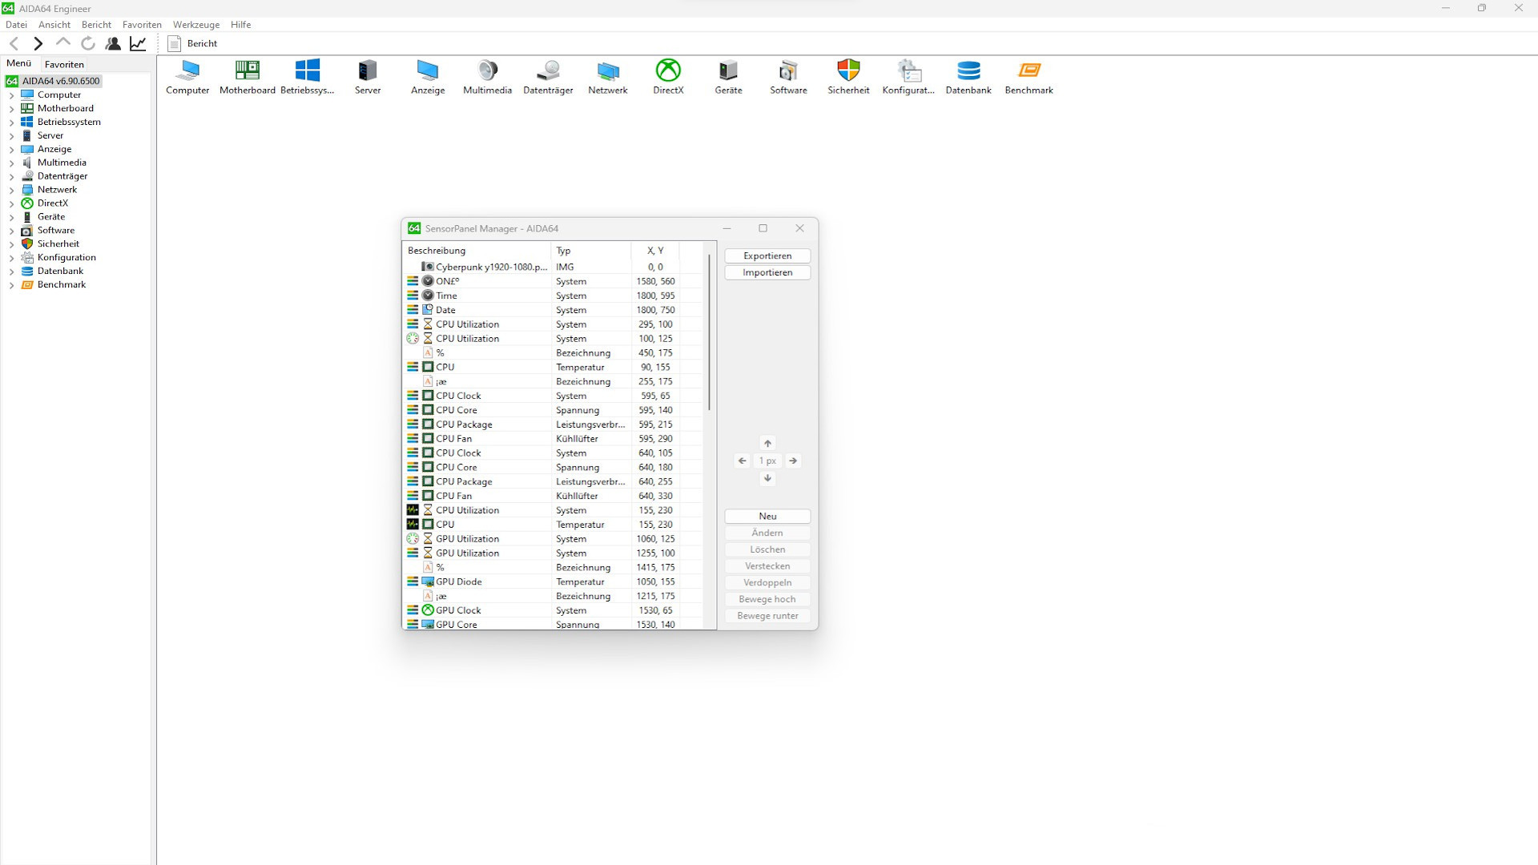Open the graph statistics toolbar icon
Viewport: 1538px width, 865px height.
(x=138, y=43)
